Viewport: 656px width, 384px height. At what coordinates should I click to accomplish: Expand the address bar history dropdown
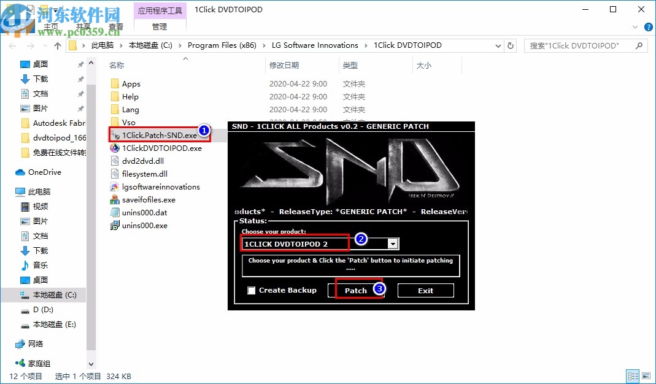(499, 45)
